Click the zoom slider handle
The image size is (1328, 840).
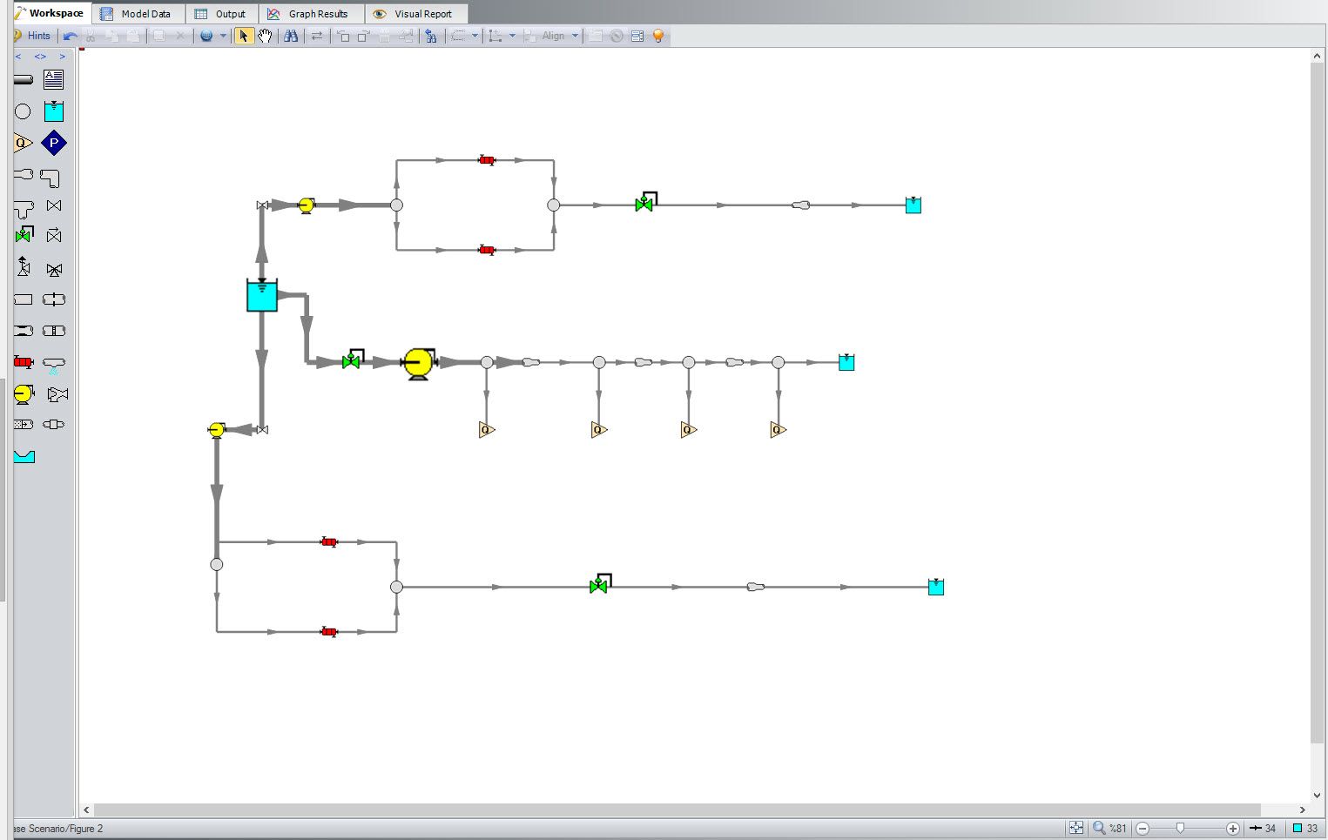click(1180, 828)
